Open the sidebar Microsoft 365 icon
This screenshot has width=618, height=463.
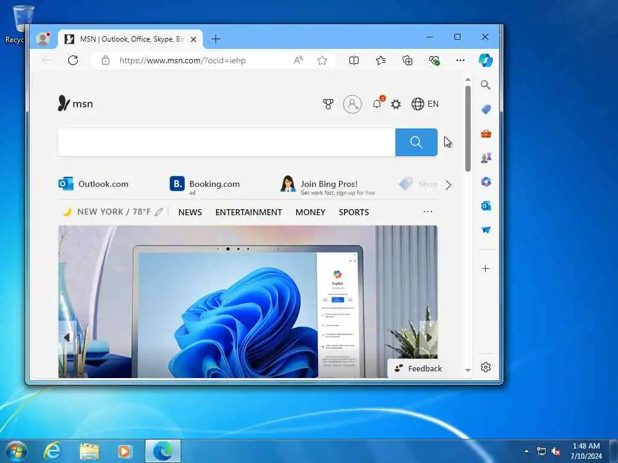click(486, 182)
